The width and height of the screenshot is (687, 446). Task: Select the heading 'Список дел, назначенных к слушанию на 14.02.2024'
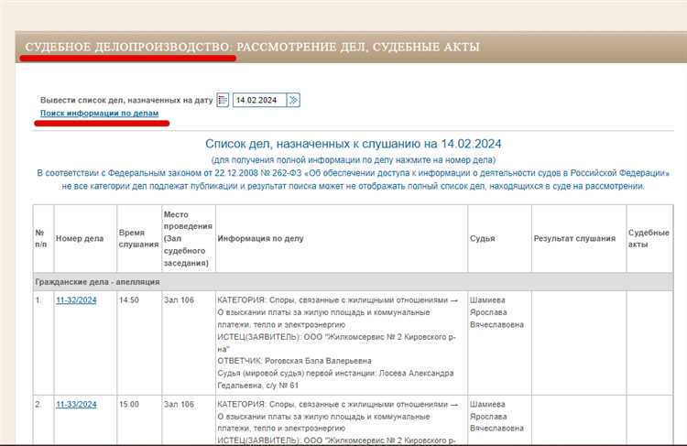[354, 144]
